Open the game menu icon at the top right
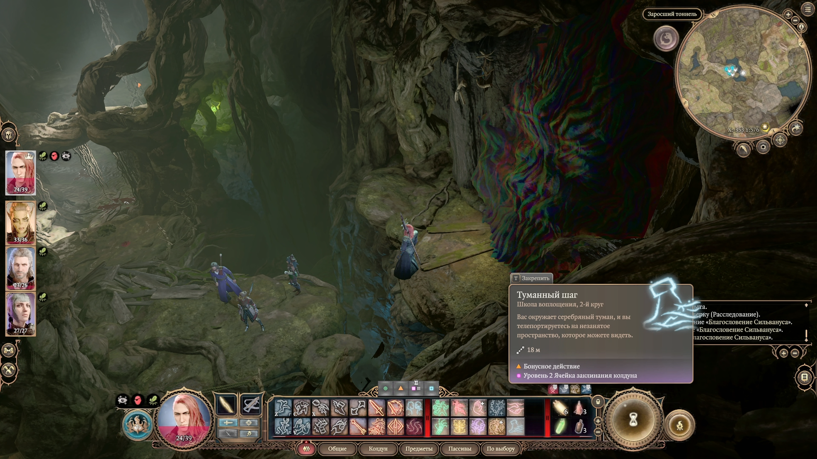 (x=807, y=9)
